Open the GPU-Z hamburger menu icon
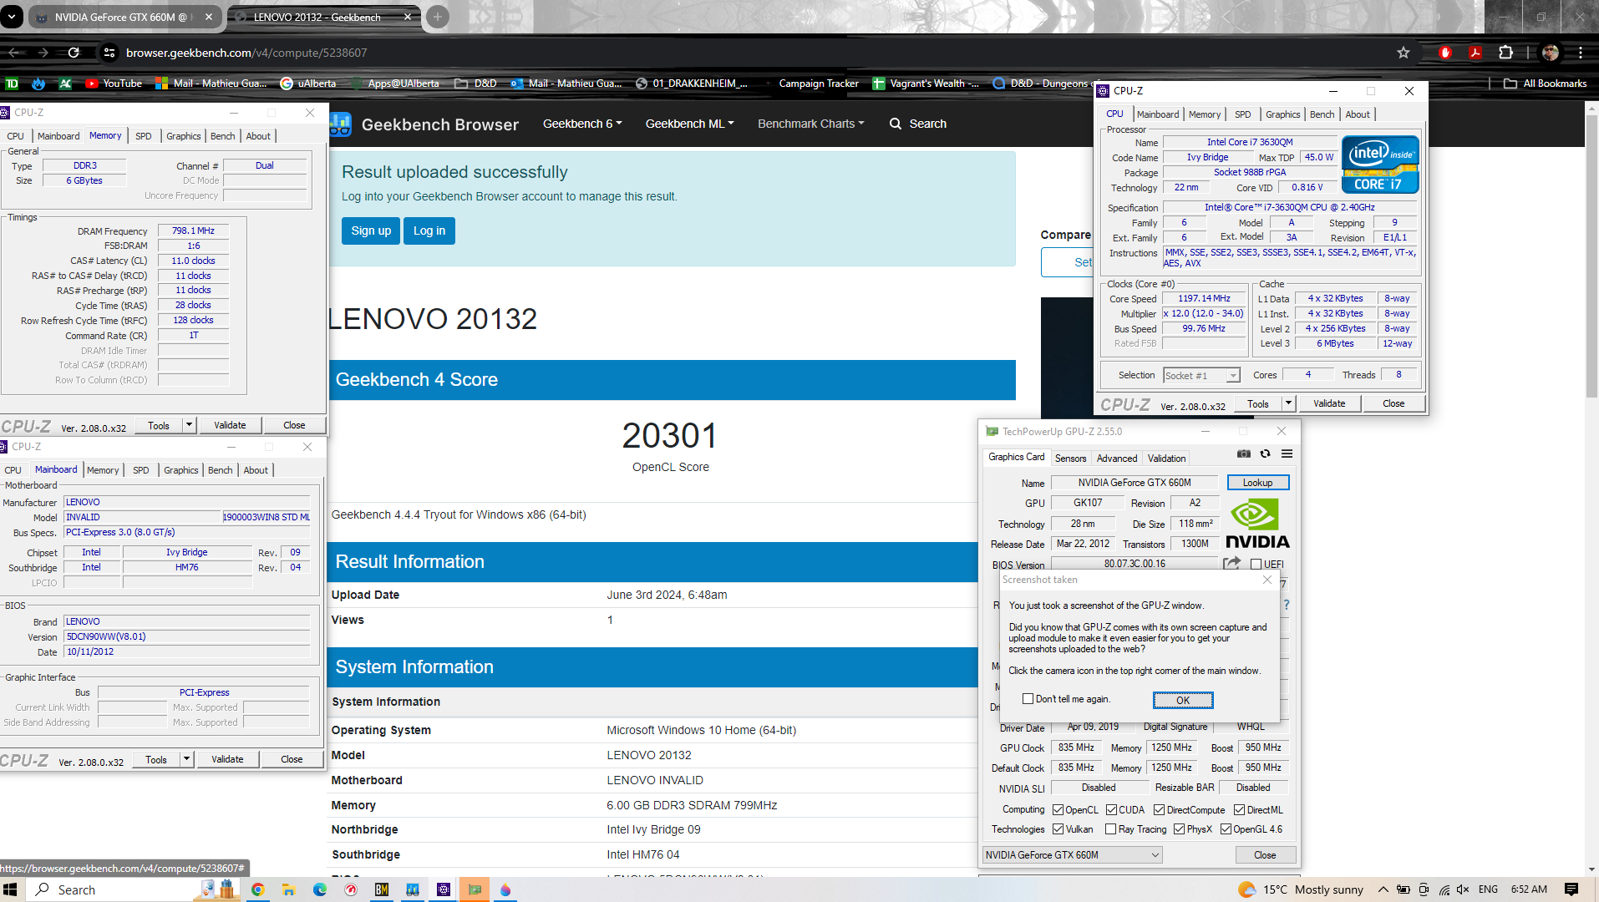Viewport: 1599px width, 902px height. point(1287,454)
